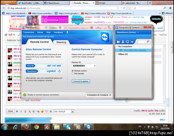Refresh the random password with the circular arrow
The image size is (174, 136).
59,71
